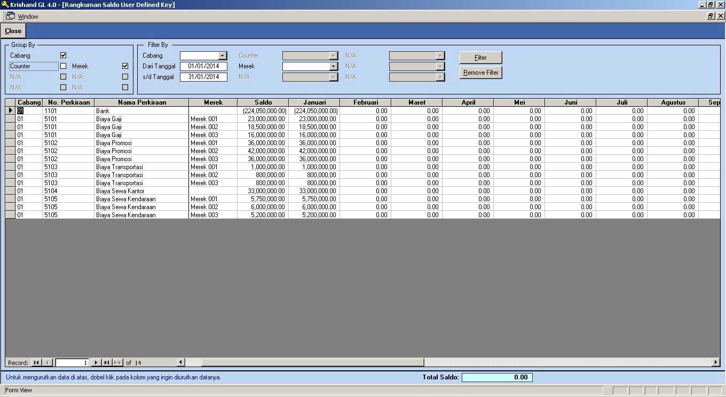Go to previous record navigation icon
The width and height of the screenshot is (726, 397).
click(x=47, y=362)
